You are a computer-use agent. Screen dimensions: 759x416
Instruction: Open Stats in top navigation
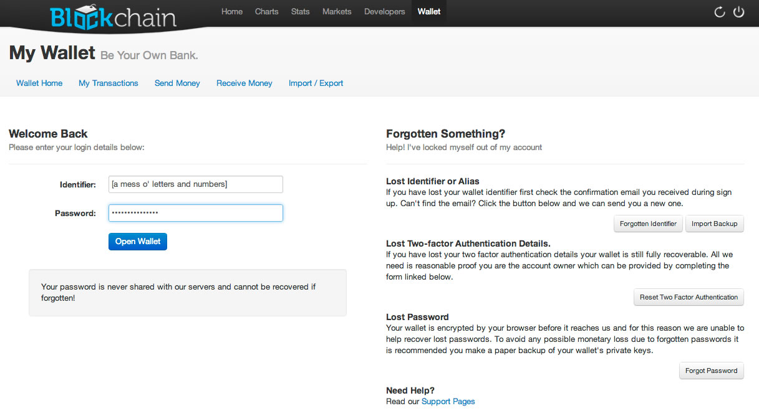tap(300, 12)
